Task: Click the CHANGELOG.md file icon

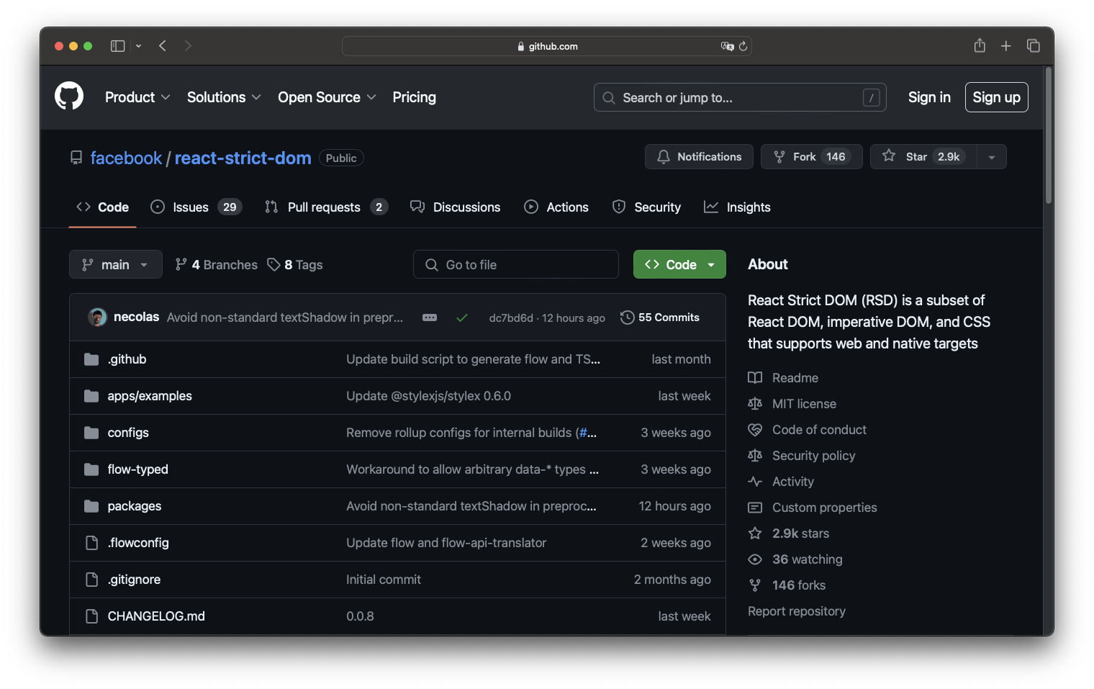Action: point(91,616)
